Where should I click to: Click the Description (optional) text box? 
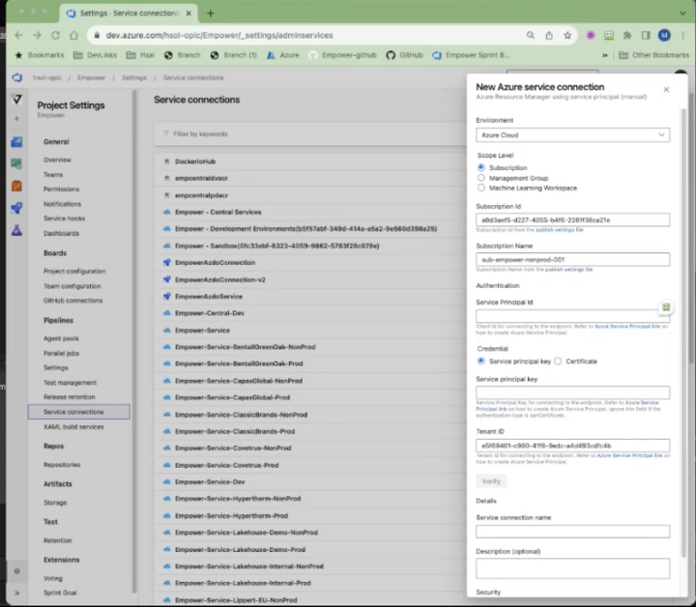point(572,568)
